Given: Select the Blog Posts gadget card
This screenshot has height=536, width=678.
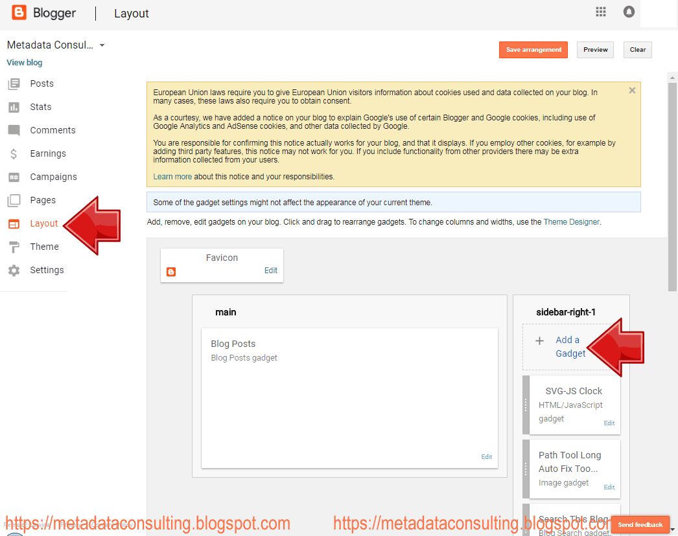Looking at the screenshot, I should pyautogui.click(x=349, y=397).
